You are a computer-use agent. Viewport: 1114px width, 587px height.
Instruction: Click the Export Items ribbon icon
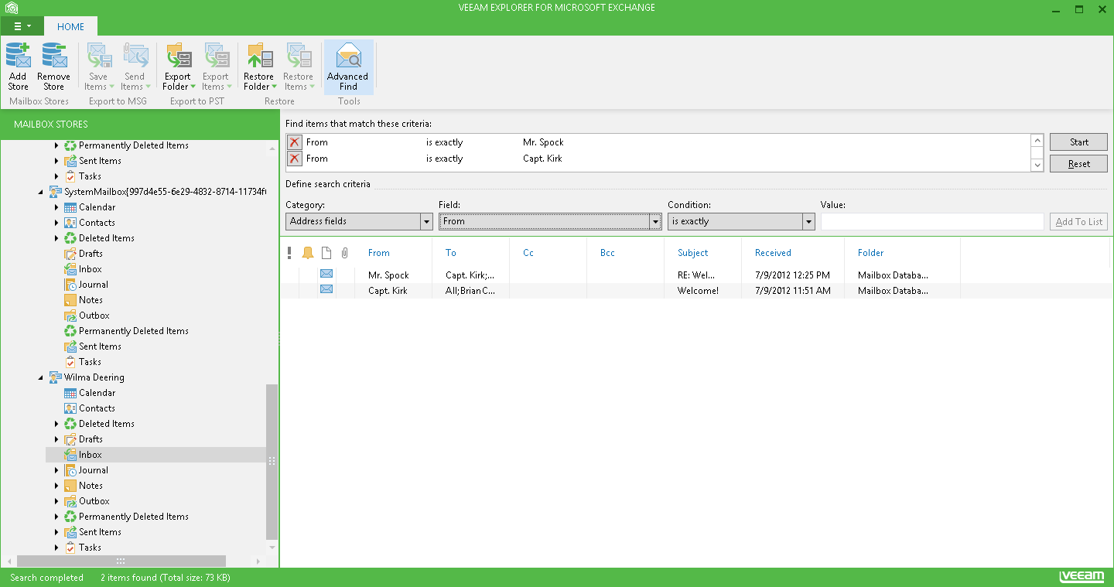coord(216,56)
